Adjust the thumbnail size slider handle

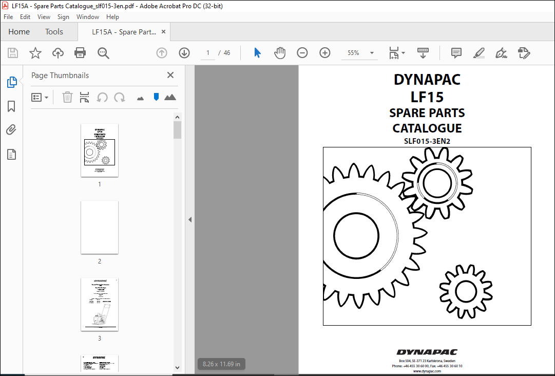pos(156,97)
